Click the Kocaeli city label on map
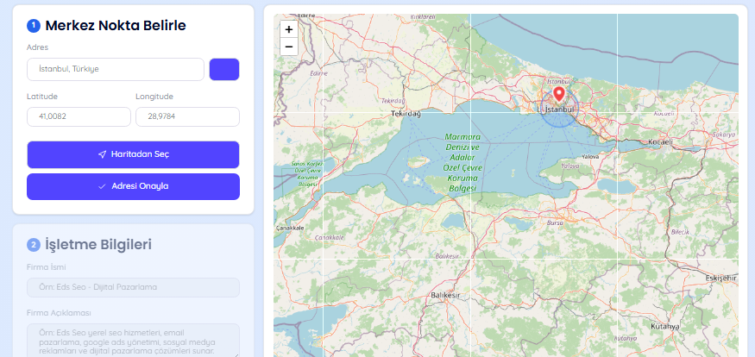 [660, 142]
